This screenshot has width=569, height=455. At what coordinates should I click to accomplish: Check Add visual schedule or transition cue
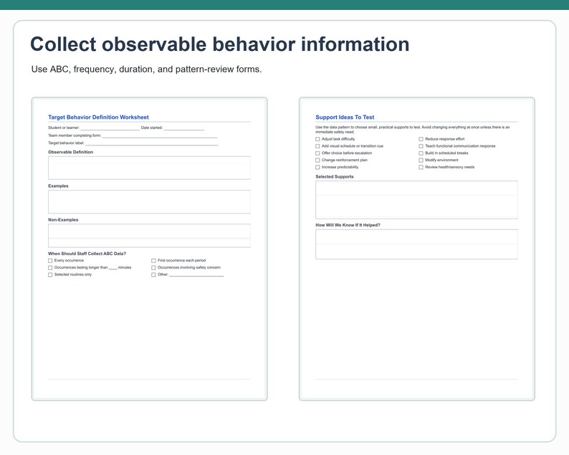pos(317,146)
